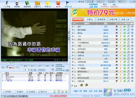Click MV icon for song 十年
The width and height of the screenshot is (136, 98).
pyautogui.click(x=117, y=36)
